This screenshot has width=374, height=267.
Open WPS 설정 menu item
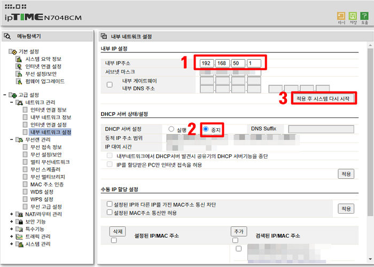(x=42, y=199)
